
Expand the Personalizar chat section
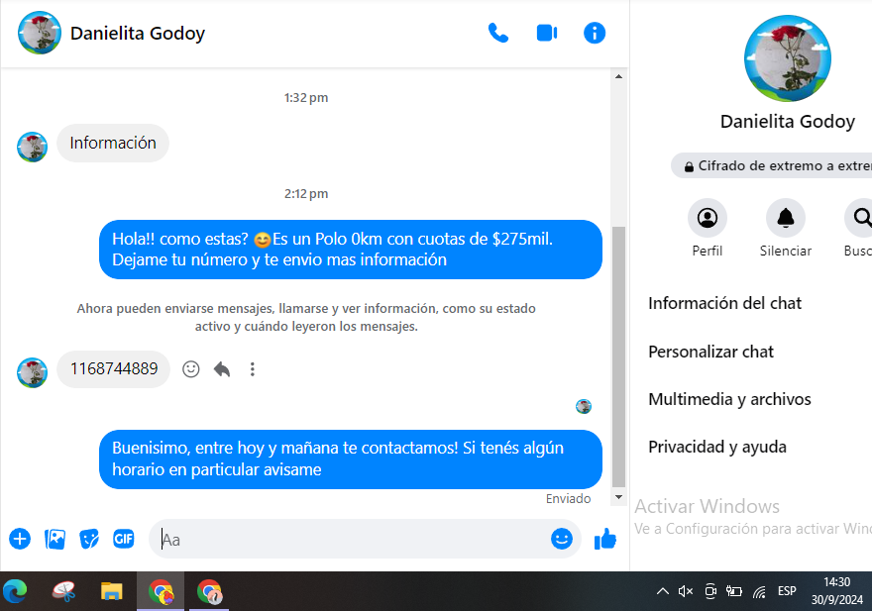coord(711,352)
